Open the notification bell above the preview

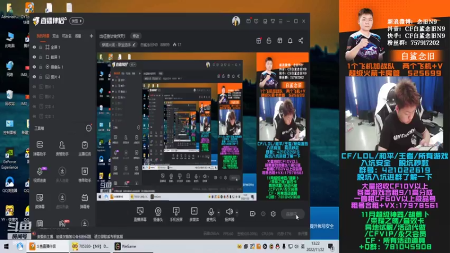[x=290, y=40]
